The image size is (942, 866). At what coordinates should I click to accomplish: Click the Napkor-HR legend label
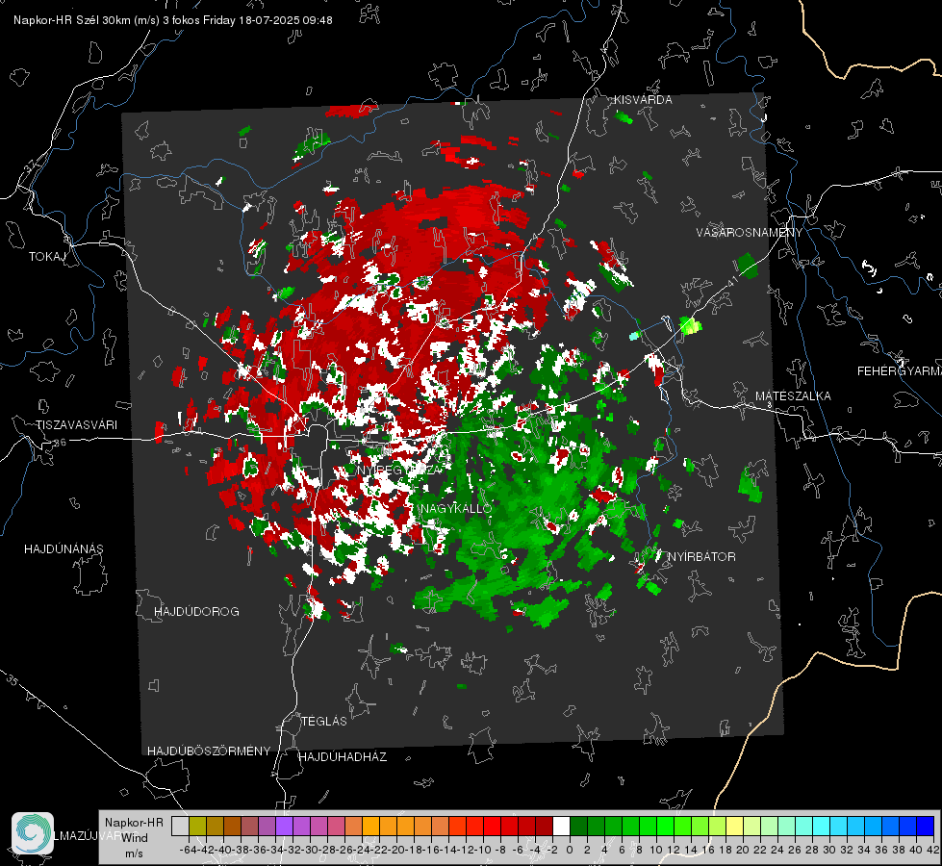(x=134, y=822)
